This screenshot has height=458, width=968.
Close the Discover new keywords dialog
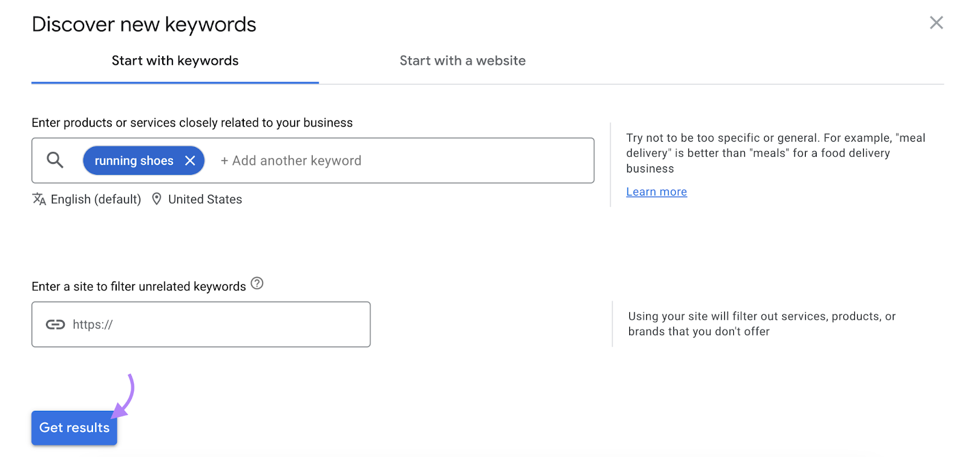pyautogui.click(x=936, y=23)
